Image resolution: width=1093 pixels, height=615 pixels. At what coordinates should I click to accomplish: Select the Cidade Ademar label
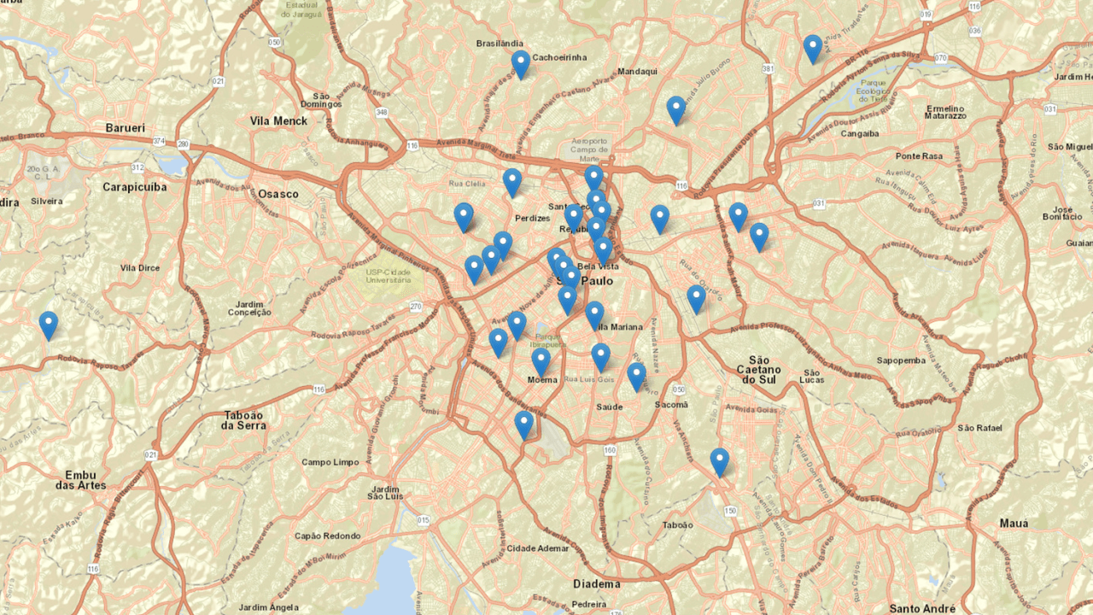538,548
